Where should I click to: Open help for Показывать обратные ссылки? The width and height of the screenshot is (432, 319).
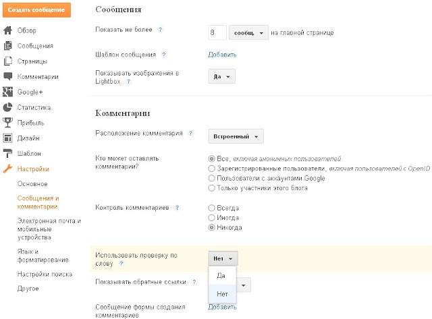(x=194, y=282)
